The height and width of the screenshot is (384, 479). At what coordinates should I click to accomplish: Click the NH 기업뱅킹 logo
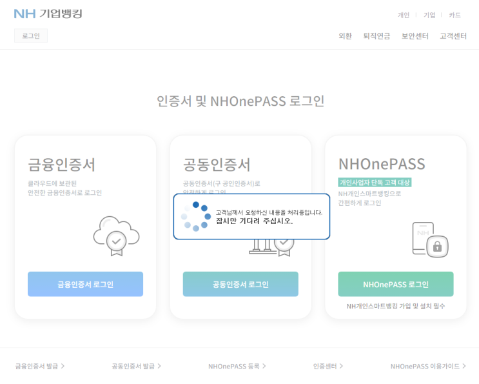(48, 14)
